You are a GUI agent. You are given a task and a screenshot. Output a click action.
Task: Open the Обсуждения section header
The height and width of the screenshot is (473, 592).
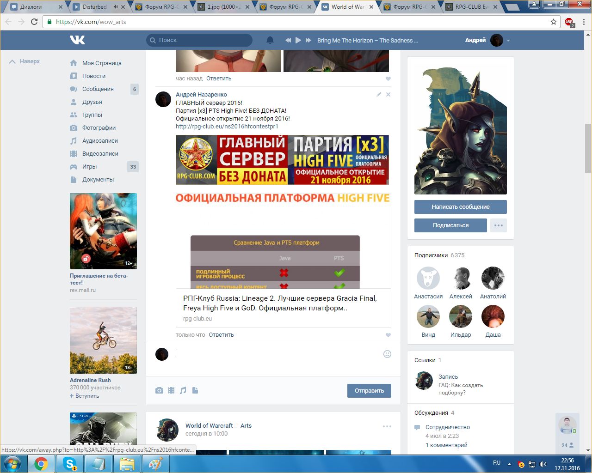[434, 413]
